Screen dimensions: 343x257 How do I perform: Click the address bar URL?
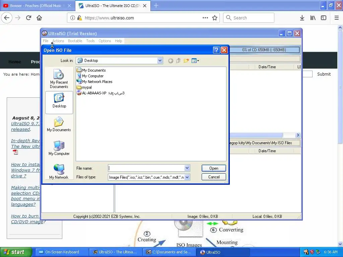(109, 18)
